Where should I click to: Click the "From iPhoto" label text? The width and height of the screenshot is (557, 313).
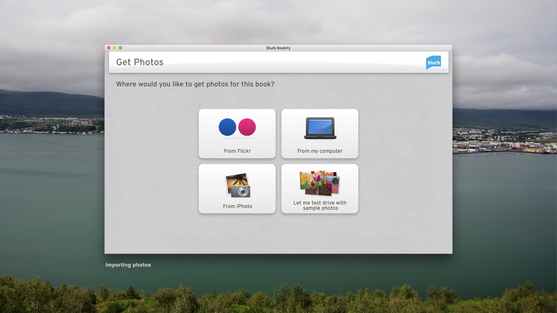[x=237, y=206]
